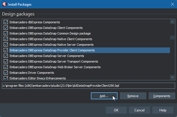This screenshot has width=177, height=117.
Task: Click scrollbar up arrow in package list
Action: coord(172,22)
